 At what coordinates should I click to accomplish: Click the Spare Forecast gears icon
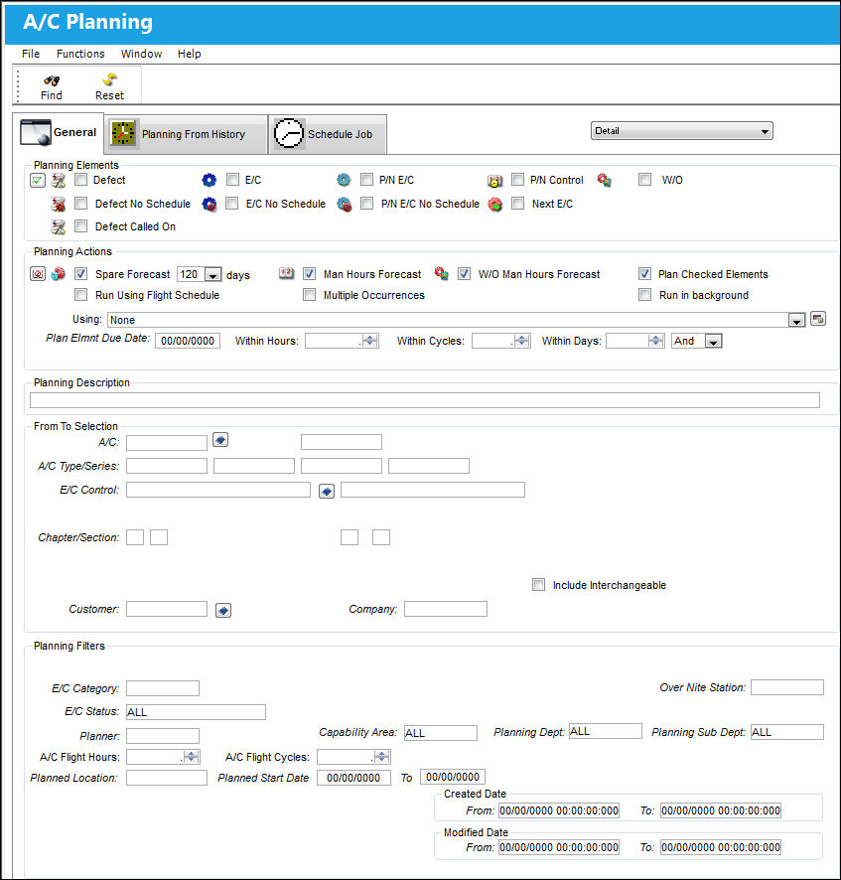click(x=59, y=274)
